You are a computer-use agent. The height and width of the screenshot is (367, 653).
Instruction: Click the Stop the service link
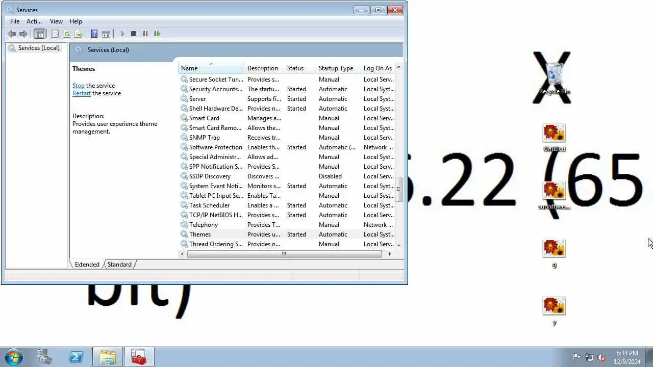click(x=78, y=86)
